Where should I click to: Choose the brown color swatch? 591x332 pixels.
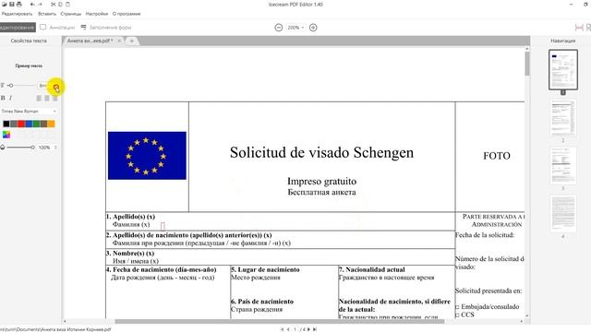43,124
